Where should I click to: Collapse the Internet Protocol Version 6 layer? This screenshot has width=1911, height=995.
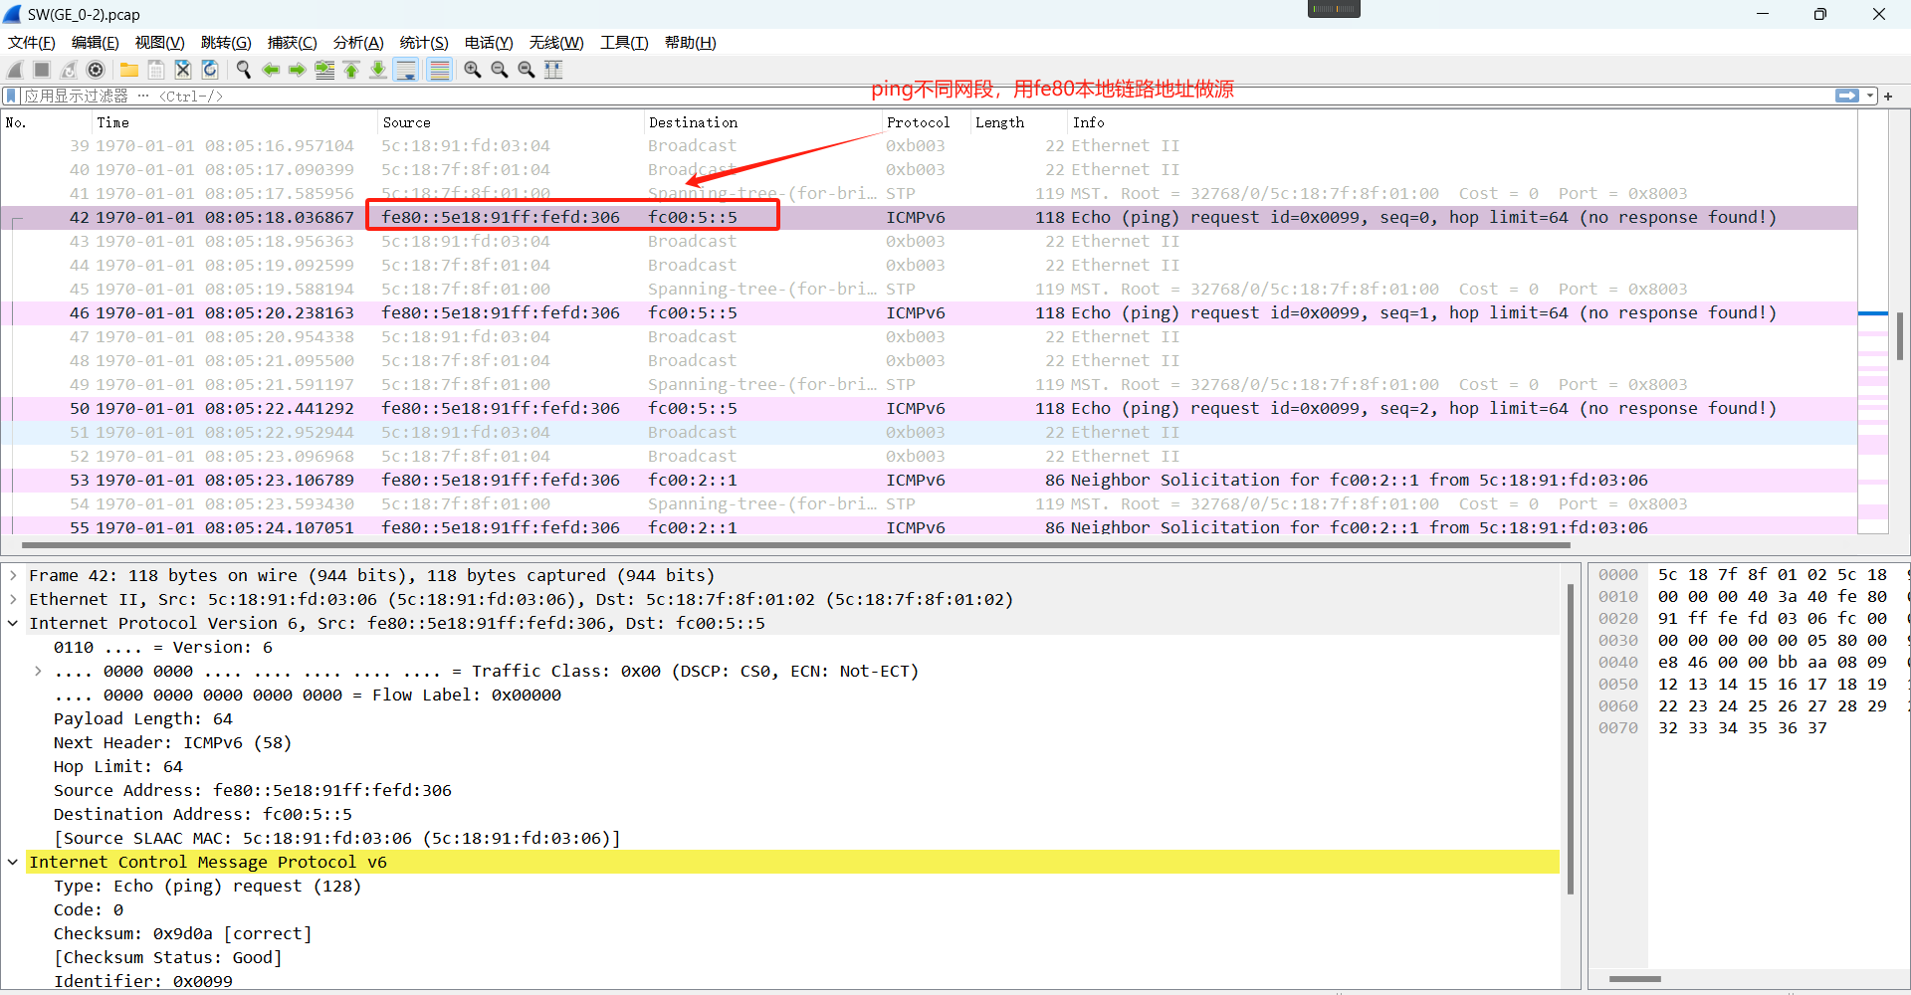[x=13, y=623]
